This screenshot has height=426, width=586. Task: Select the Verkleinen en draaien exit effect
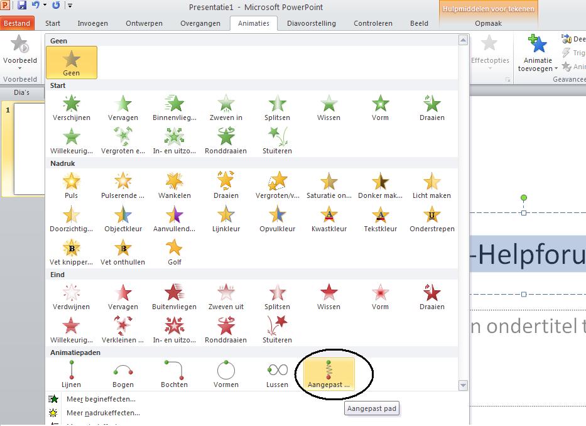point(123,330)
